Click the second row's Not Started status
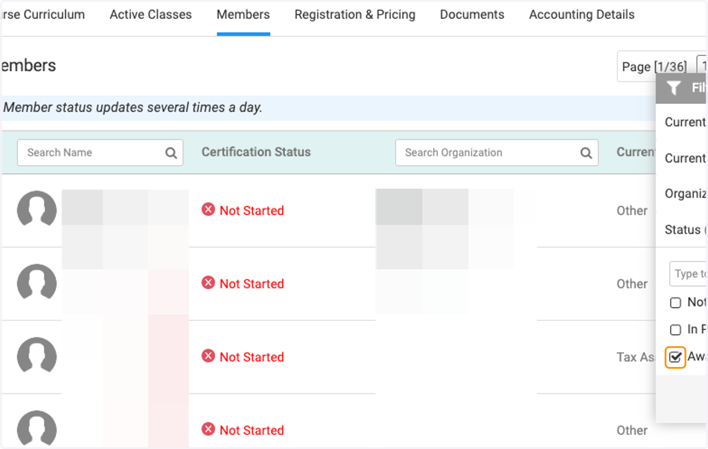The height and width of the screenshot is (449, 708). pyautogui.click(x=251, y=284)
